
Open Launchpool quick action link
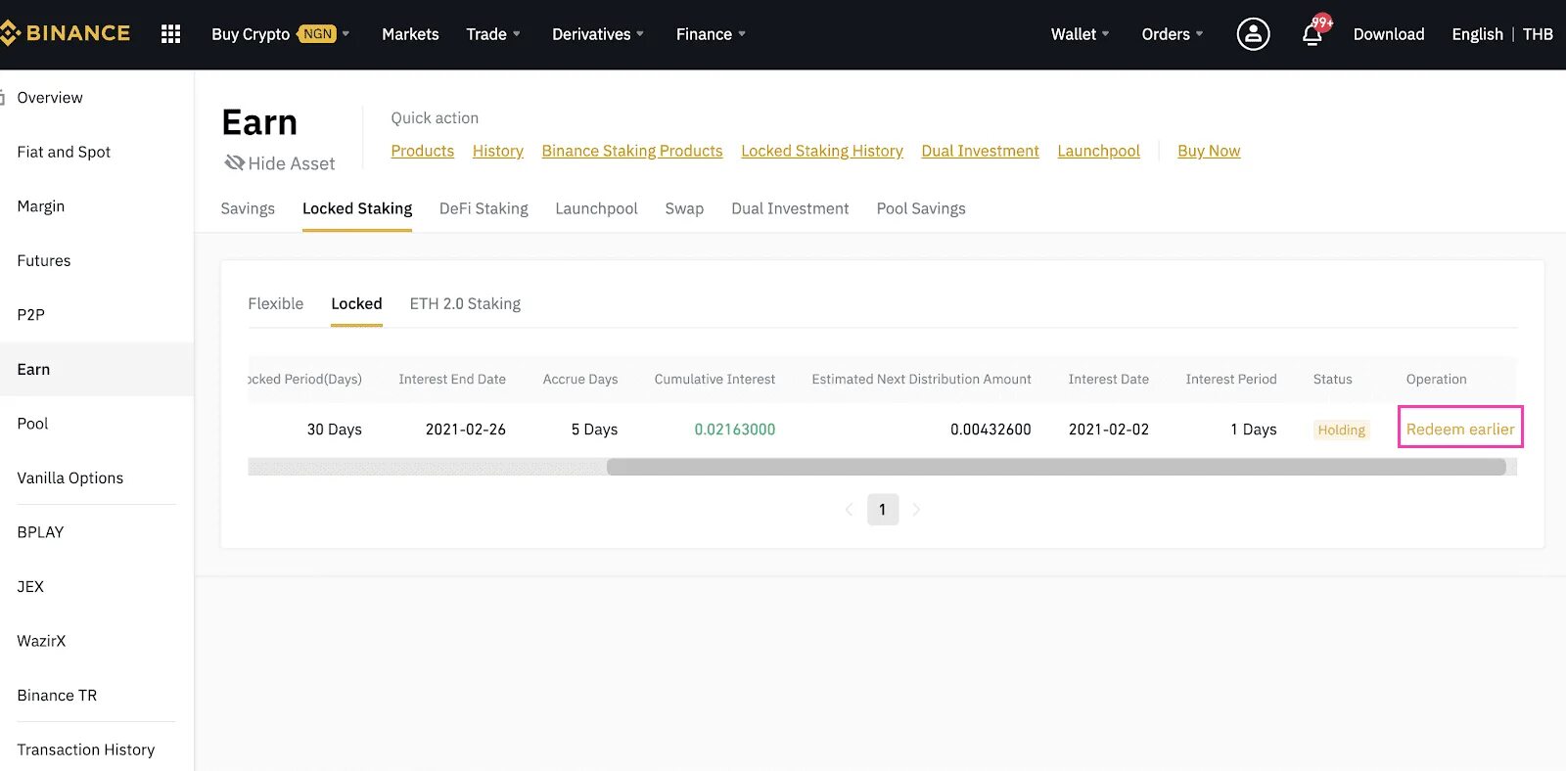click(x=1098, y=151)
